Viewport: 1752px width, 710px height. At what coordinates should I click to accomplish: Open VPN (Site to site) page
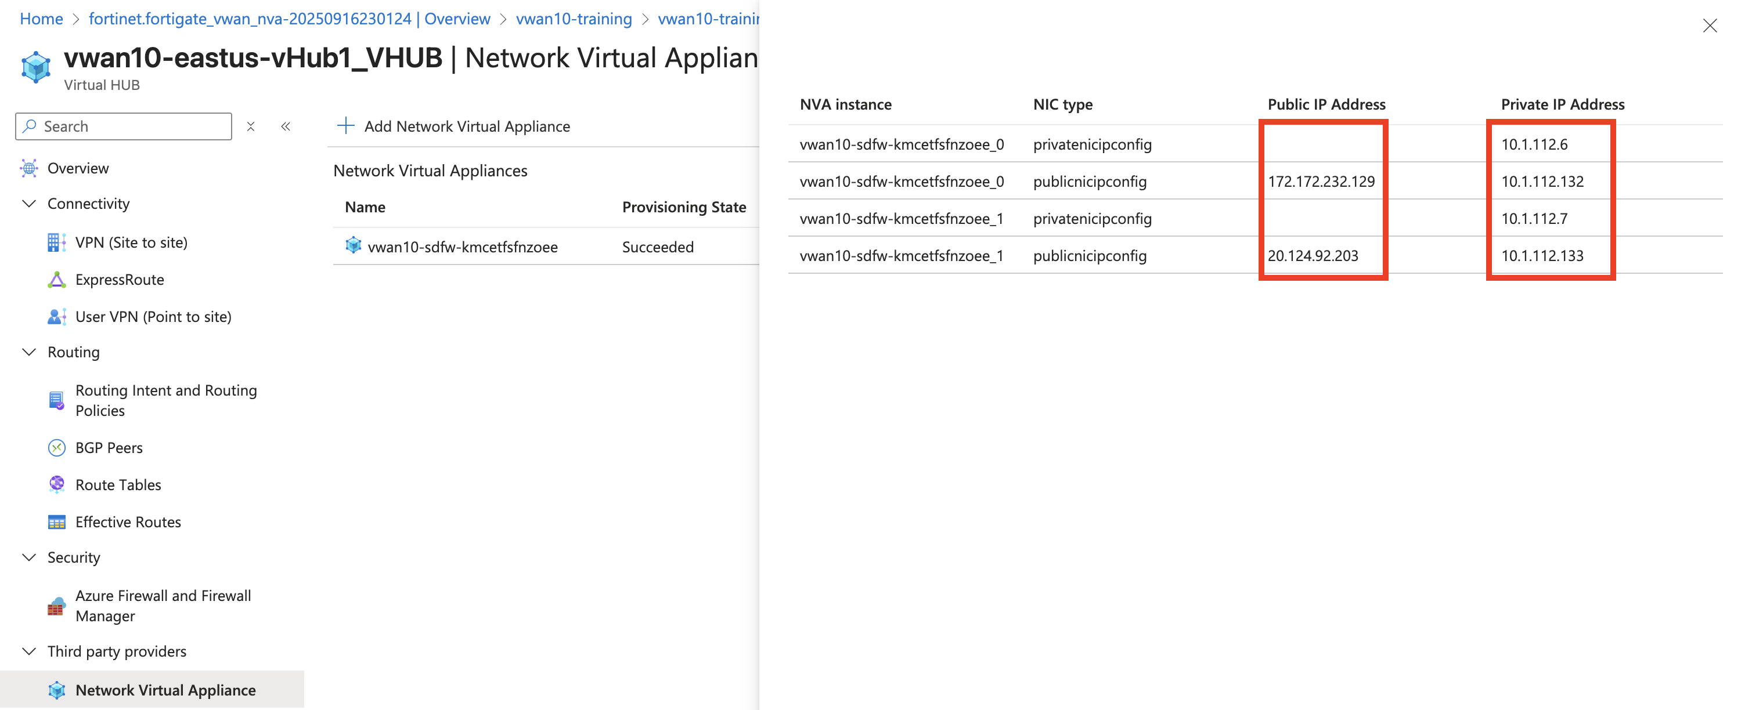131,242
